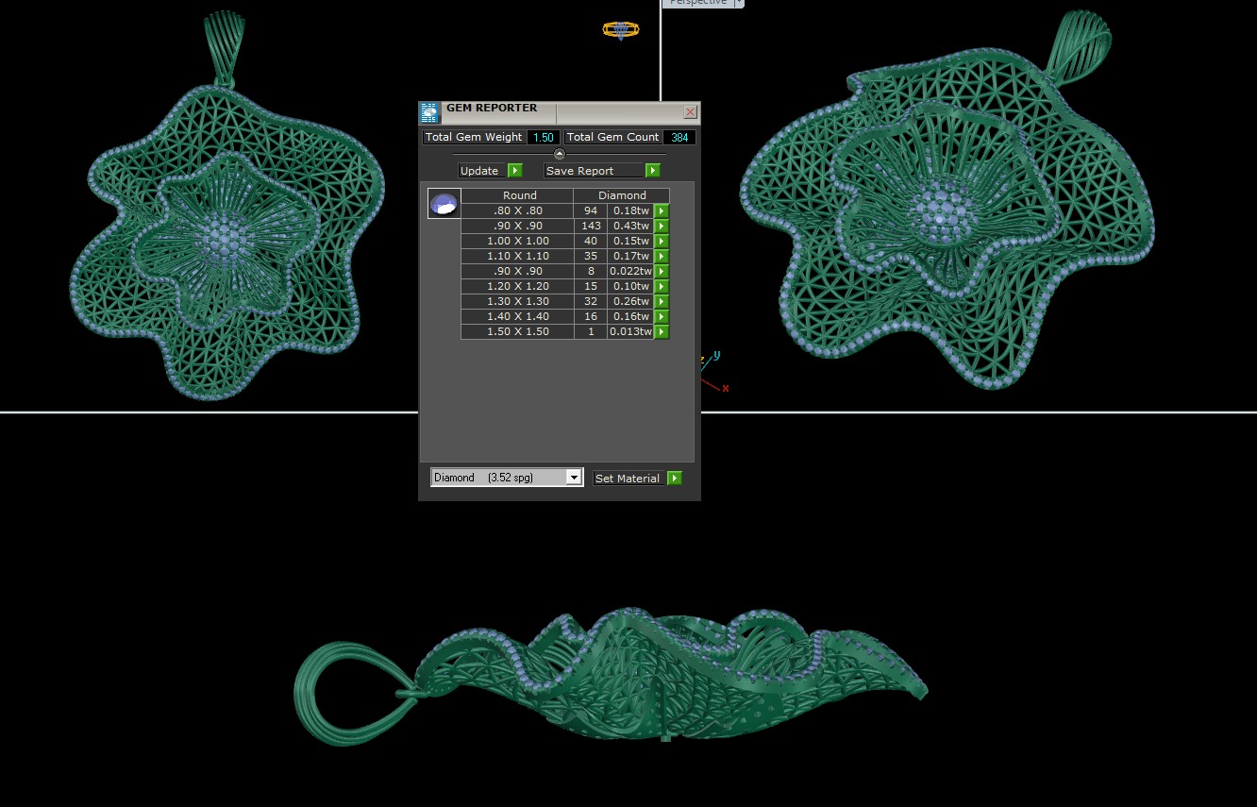Image resolution: width=1257 pixels, height=807 pixels.
Task: Click the gem count 32 cell
Action: coord(591,301)
